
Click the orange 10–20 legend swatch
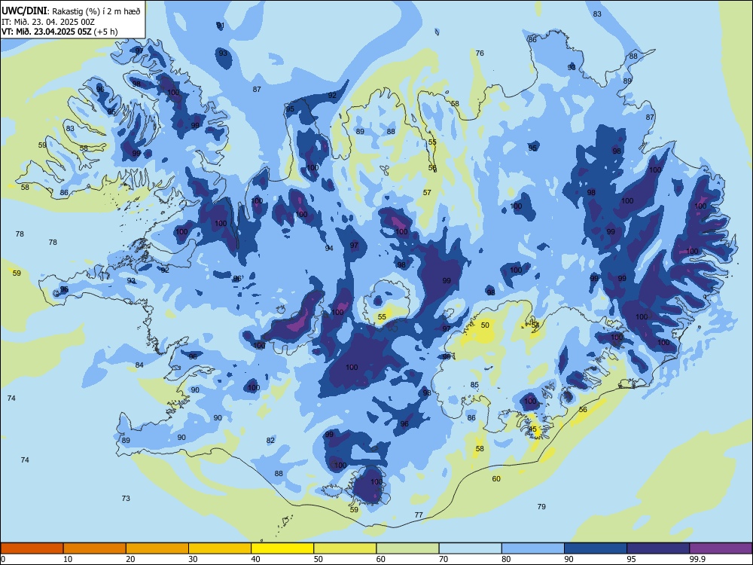click(95, 548)
